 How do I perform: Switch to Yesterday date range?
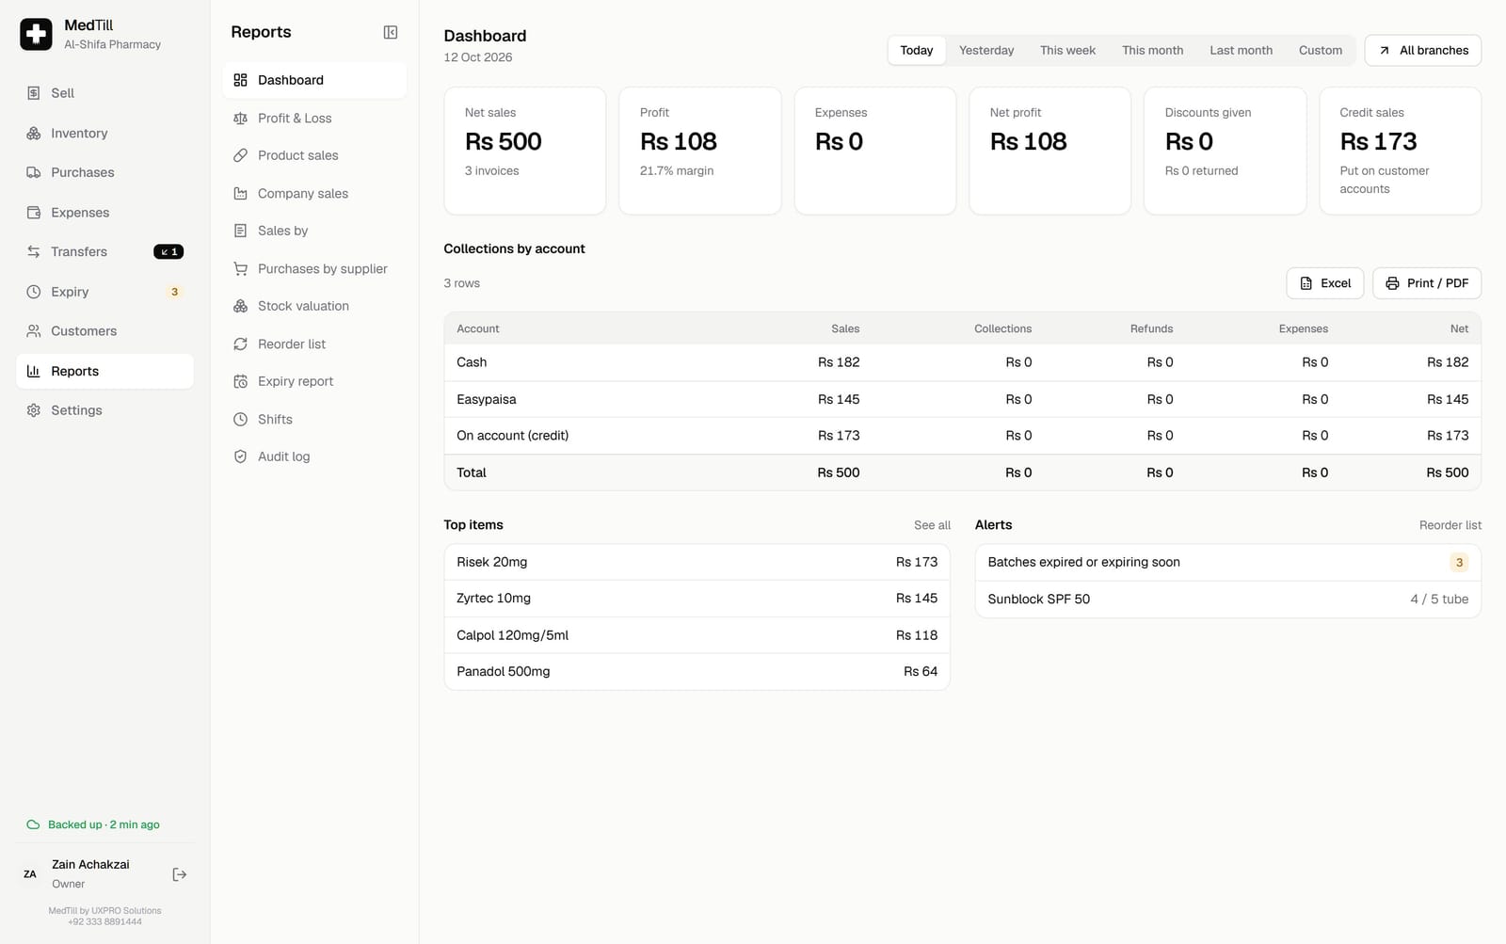[x=986, y=50]
